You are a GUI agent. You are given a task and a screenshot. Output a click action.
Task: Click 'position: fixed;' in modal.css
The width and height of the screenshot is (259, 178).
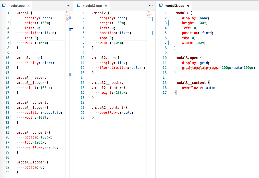(40, 33)
